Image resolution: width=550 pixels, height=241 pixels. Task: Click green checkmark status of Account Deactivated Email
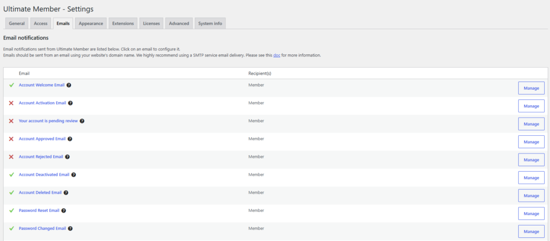pos(11,175)
